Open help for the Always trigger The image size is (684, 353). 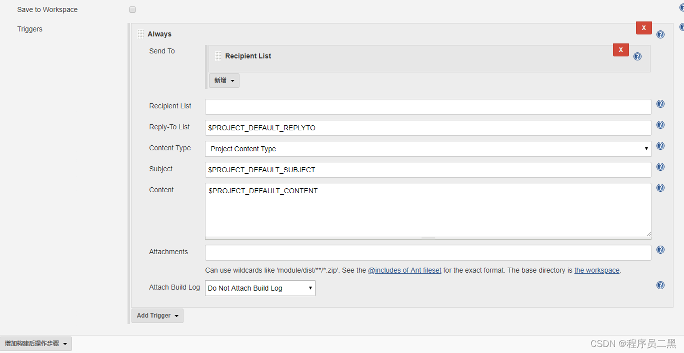(660, 34)
